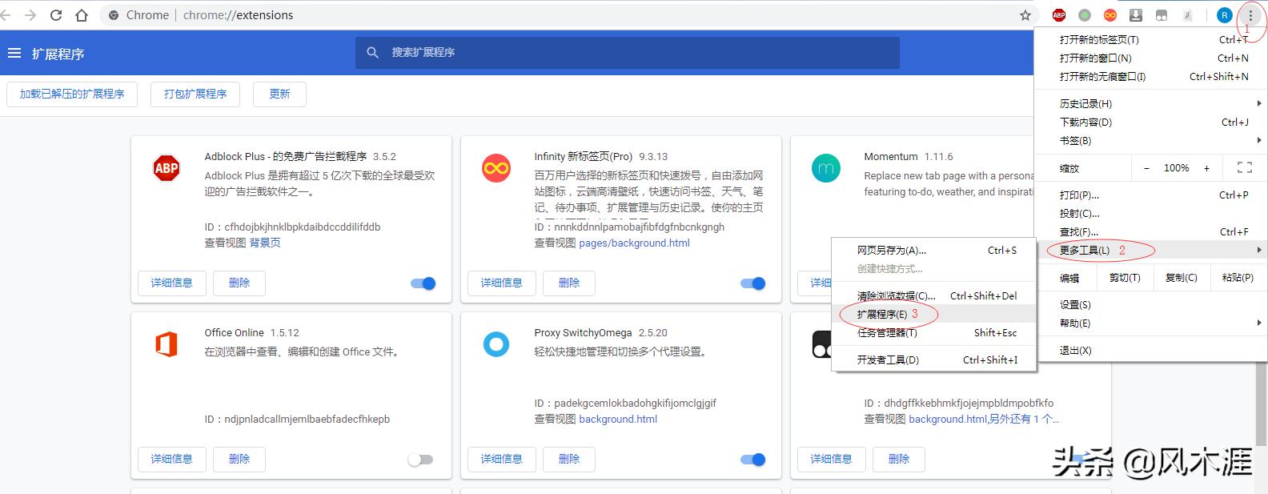The height and width of the screenshot is (494, 1268).
Task: Disable the Adblock Plus extension toggle
Action: [x=423, y=283]
